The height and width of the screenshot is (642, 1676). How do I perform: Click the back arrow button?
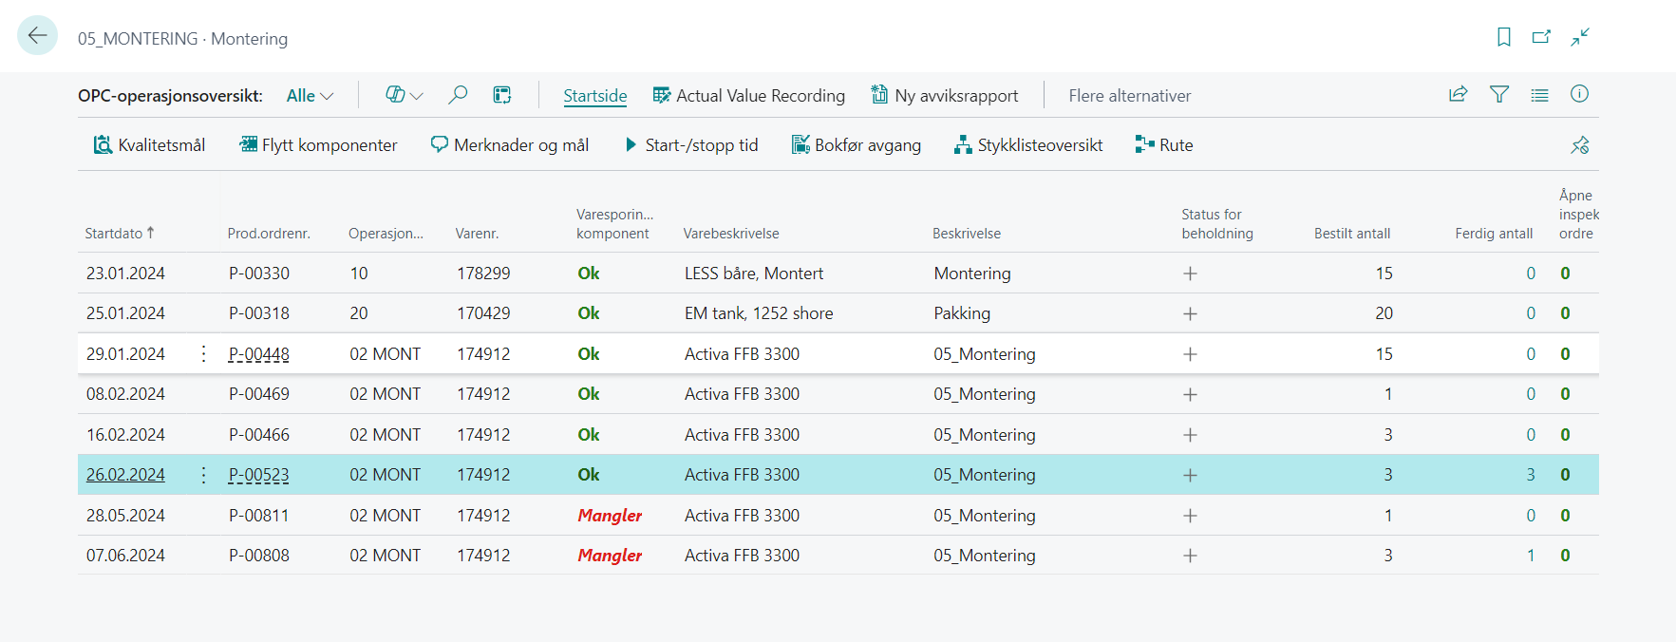(37, 36)
